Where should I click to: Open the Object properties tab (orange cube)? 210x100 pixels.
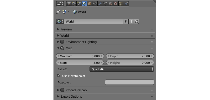pyautogui.click(x=90, y=4)
